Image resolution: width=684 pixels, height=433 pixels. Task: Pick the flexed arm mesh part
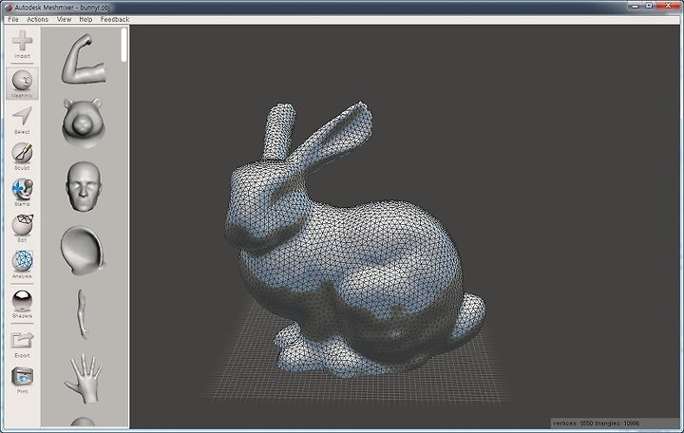coord(84,59)
